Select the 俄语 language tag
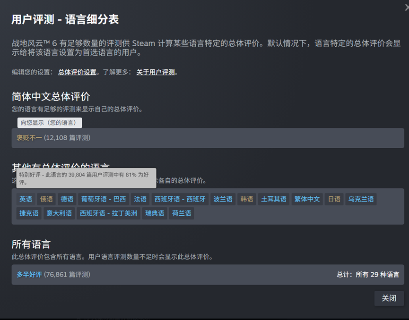The height and width of the screenshot is (320, 409). point(46,199)
